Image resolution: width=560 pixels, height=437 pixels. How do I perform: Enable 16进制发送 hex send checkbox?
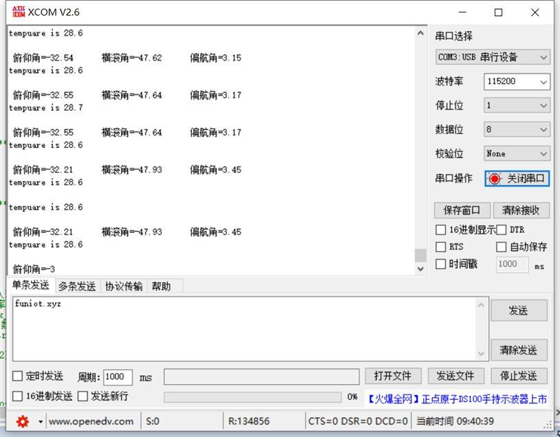pyautogui.click(x=17, y=396)
